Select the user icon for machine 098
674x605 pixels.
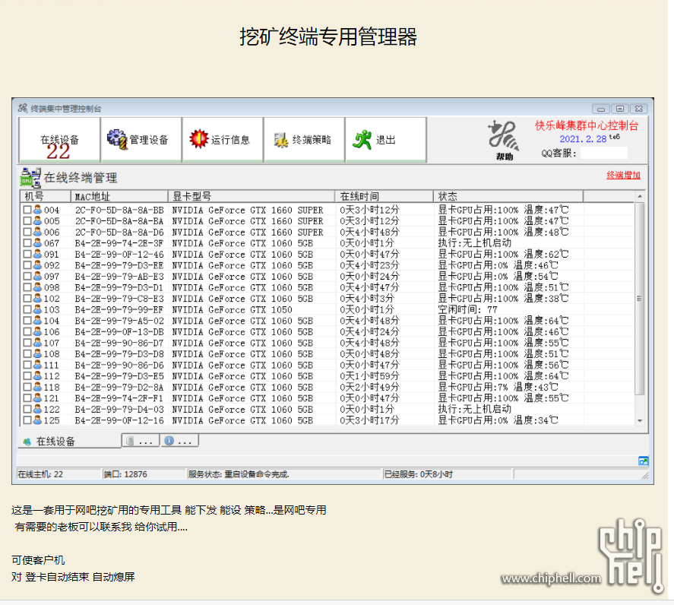click(38, 287)
